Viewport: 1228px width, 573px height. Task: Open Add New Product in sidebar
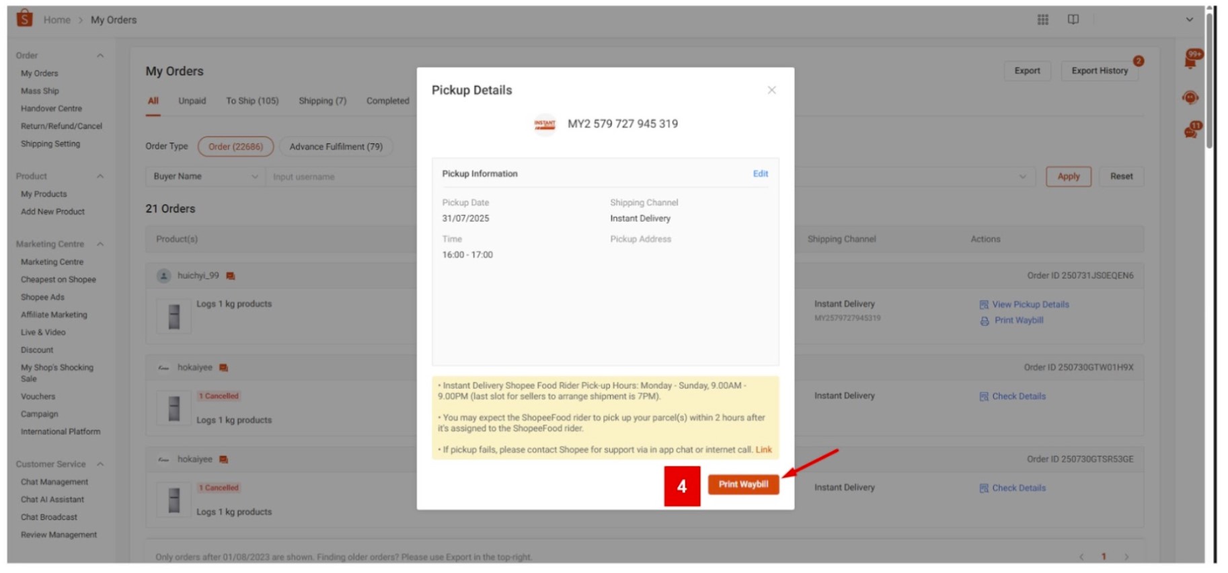(x=52, y=212)
